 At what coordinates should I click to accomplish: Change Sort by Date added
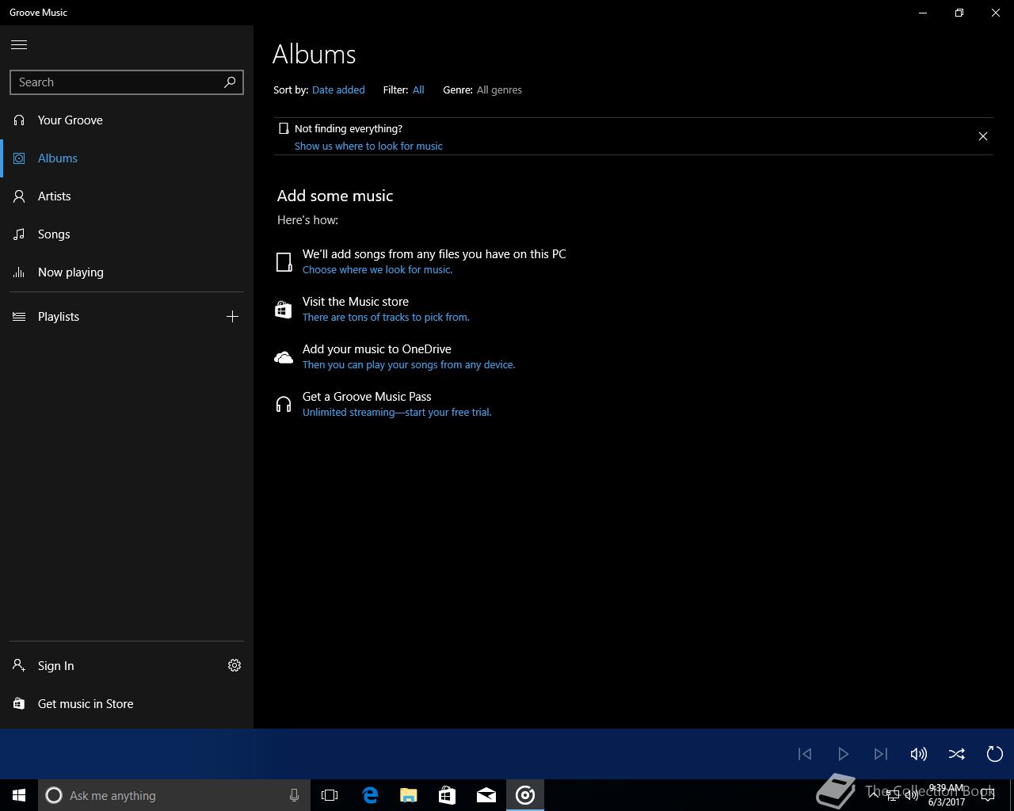coord(338,90)
